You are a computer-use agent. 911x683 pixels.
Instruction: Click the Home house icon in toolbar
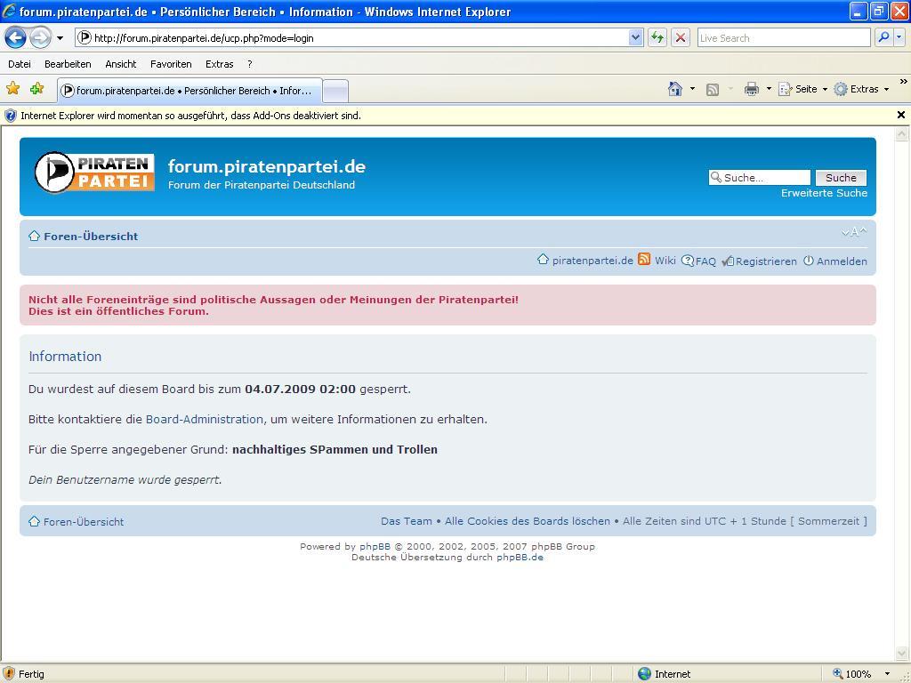pos(674,89)
